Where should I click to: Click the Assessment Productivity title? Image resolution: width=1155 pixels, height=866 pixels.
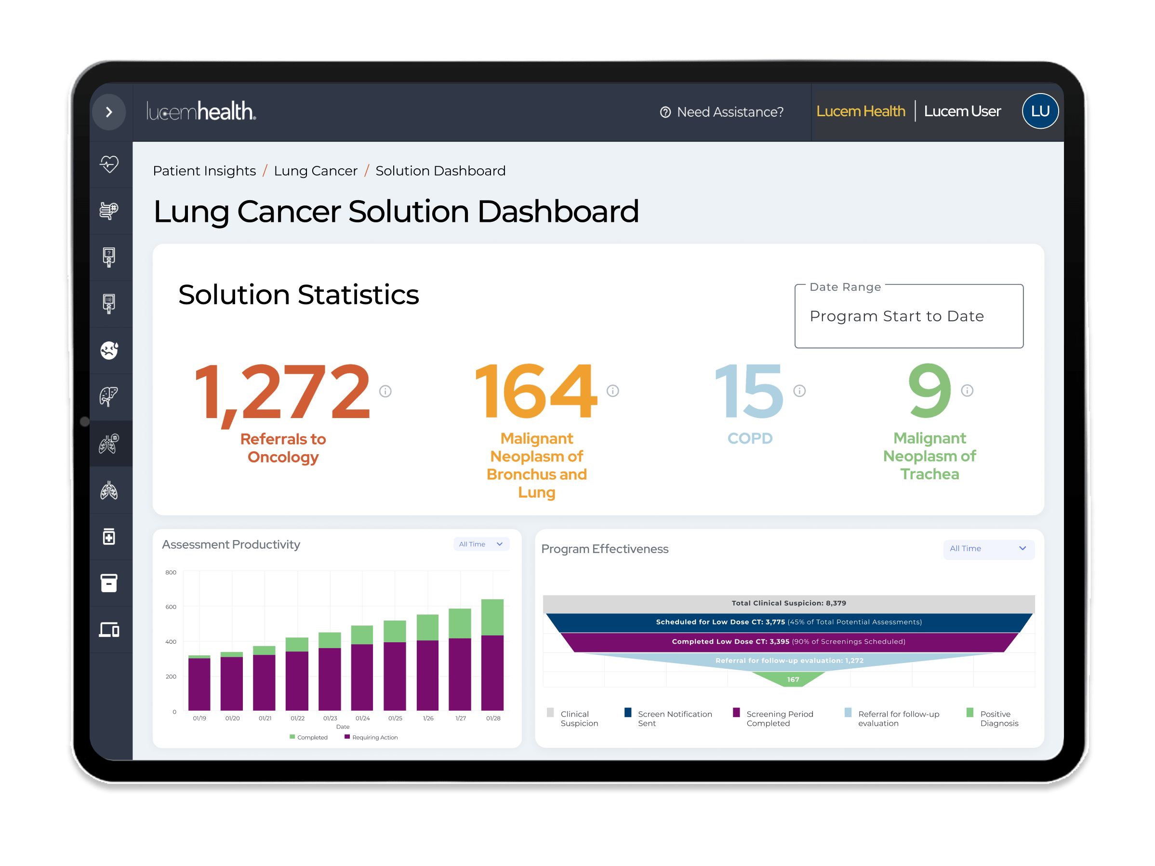(231, 544)
